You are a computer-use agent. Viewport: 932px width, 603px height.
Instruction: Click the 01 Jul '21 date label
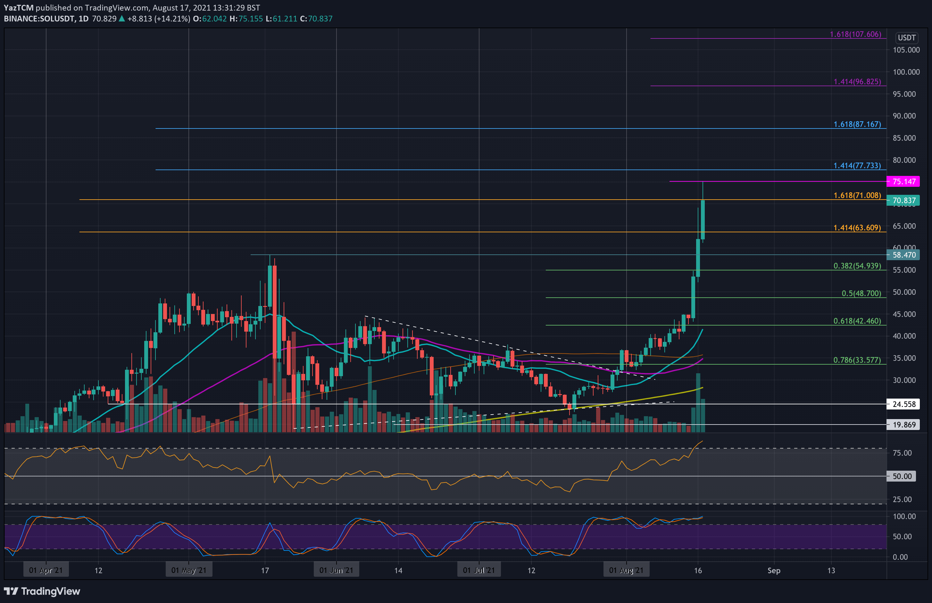pos(478,570)
